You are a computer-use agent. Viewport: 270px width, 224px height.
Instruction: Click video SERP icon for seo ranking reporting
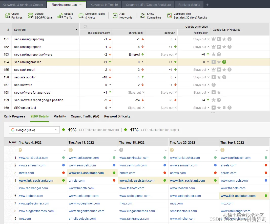[x=219, y=39]
